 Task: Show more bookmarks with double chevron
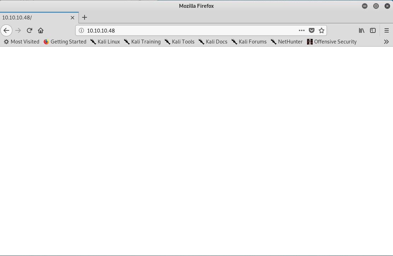(x=386, y=42)
